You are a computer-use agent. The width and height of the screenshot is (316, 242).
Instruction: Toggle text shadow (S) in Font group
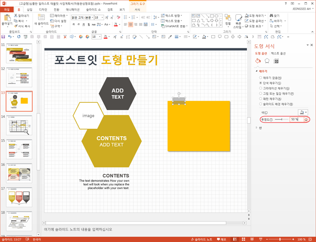[x=89, y=24]
